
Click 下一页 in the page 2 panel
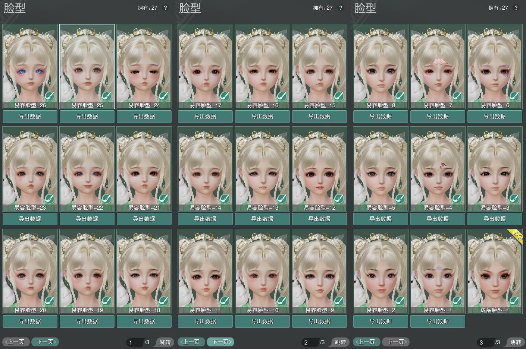(x=220, y=342)
